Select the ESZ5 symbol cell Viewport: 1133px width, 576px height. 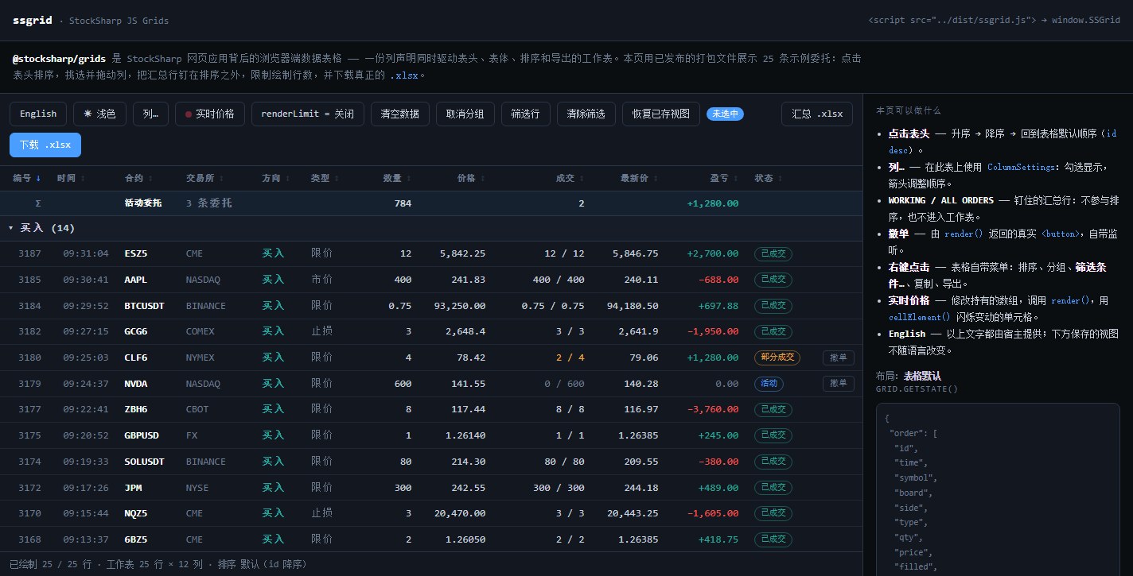point(136,254)
